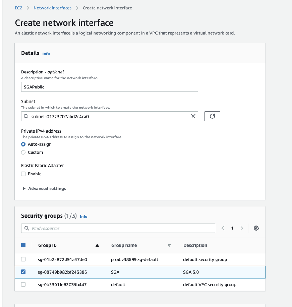Uncheck the SGA security group row
The height and width of the screenshot is (307, 292).
(x=23, y=272)
